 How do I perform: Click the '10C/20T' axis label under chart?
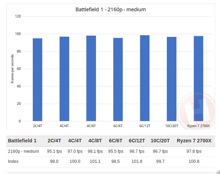pos(172,126)
